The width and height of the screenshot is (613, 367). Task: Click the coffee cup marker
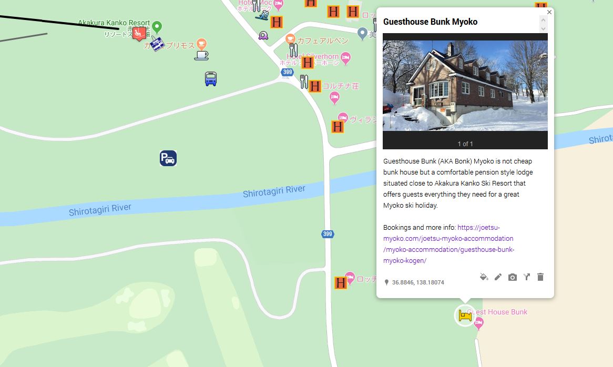pyautogui.click(x=201, y=56)
